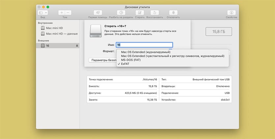Select Mac mini HD — данные volume
275x139 pixels.
58,34
